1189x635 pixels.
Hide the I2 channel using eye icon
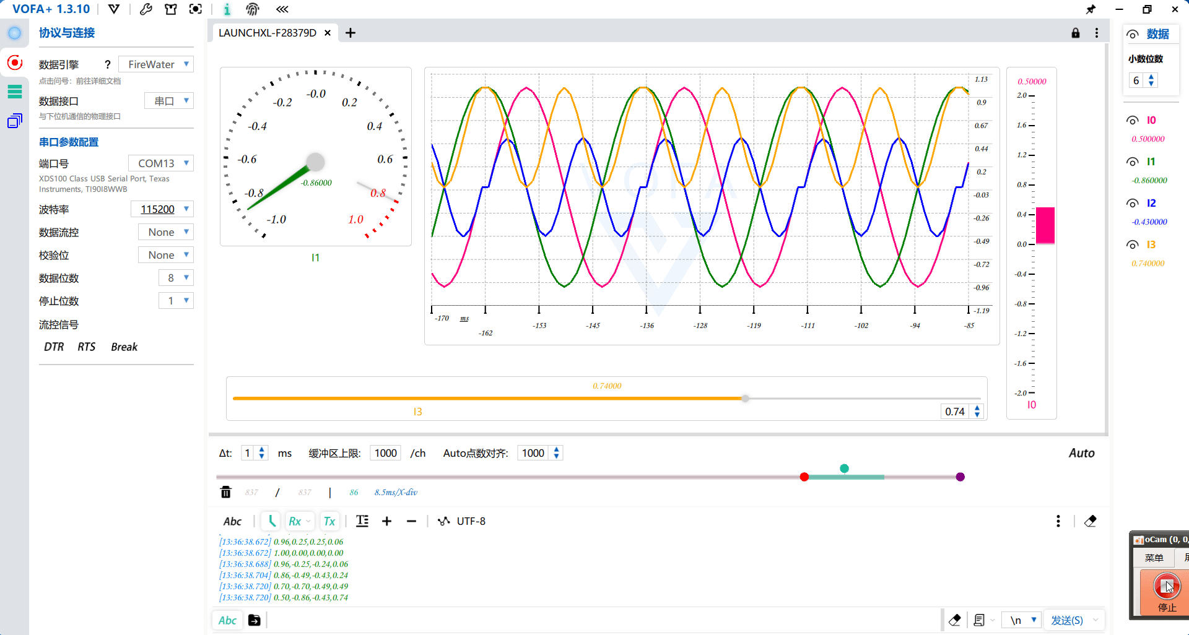(1133, 203)
